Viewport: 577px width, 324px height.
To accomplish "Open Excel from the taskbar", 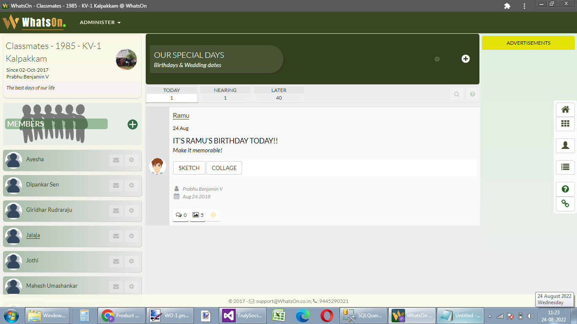I will tap(279, 316).
